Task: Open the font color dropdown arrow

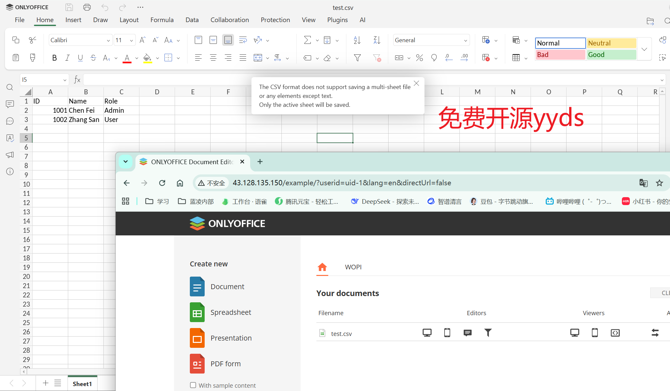Action: click(137, 58)
